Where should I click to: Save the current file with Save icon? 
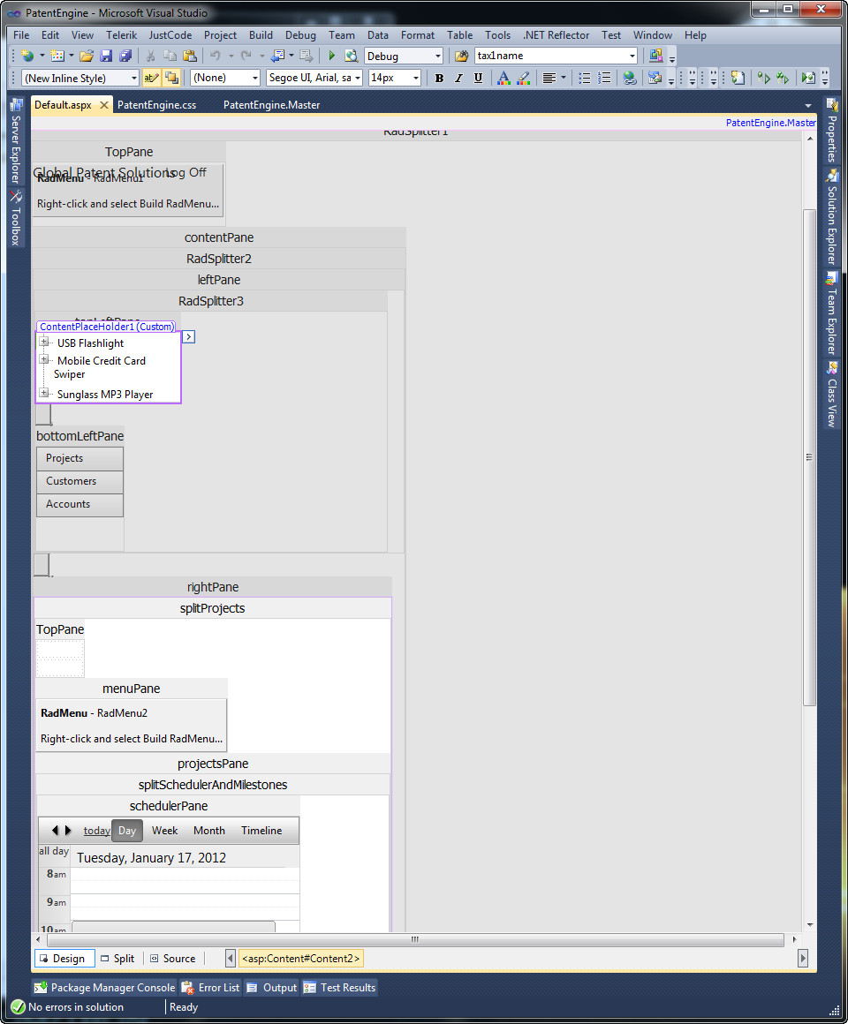(106, 56)
